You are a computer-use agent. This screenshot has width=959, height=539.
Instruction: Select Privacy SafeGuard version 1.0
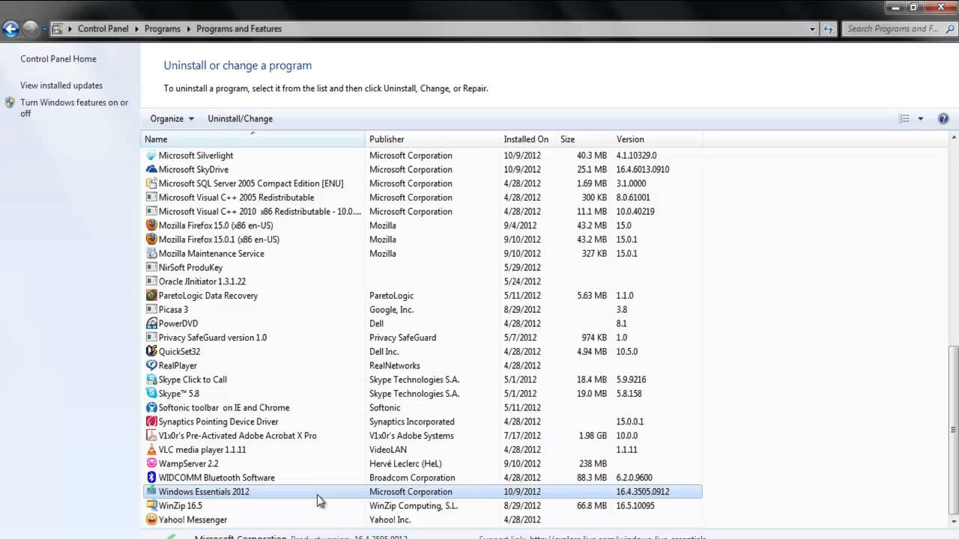pyautogui.click(x=423, y=338)
